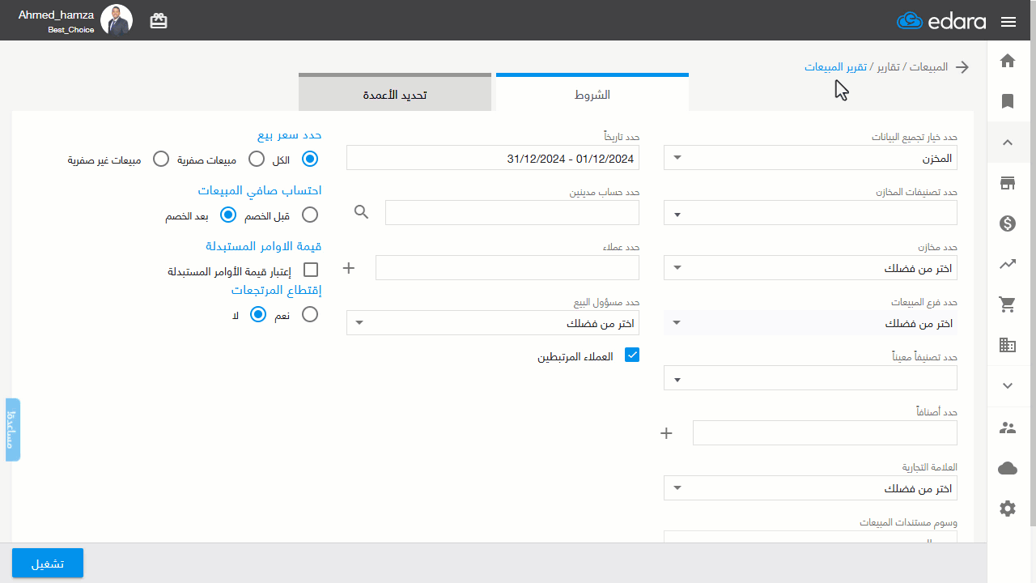
Task: Open the settings gear icon in sidebar
Action: (x=1008, y=509)
